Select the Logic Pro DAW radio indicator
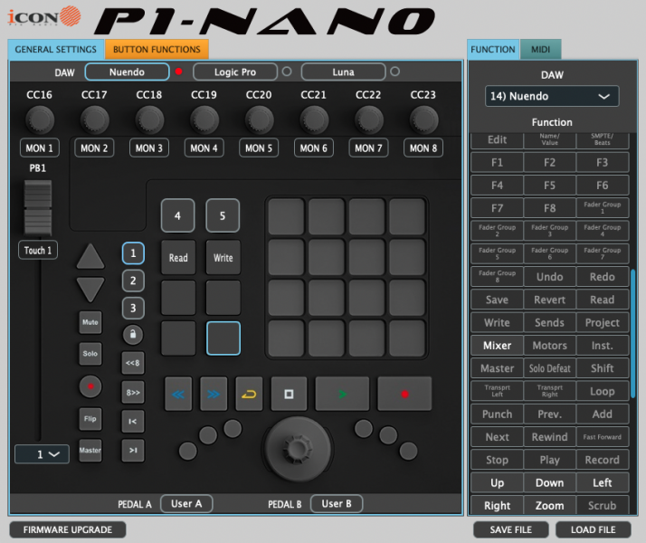 [287, 71]
